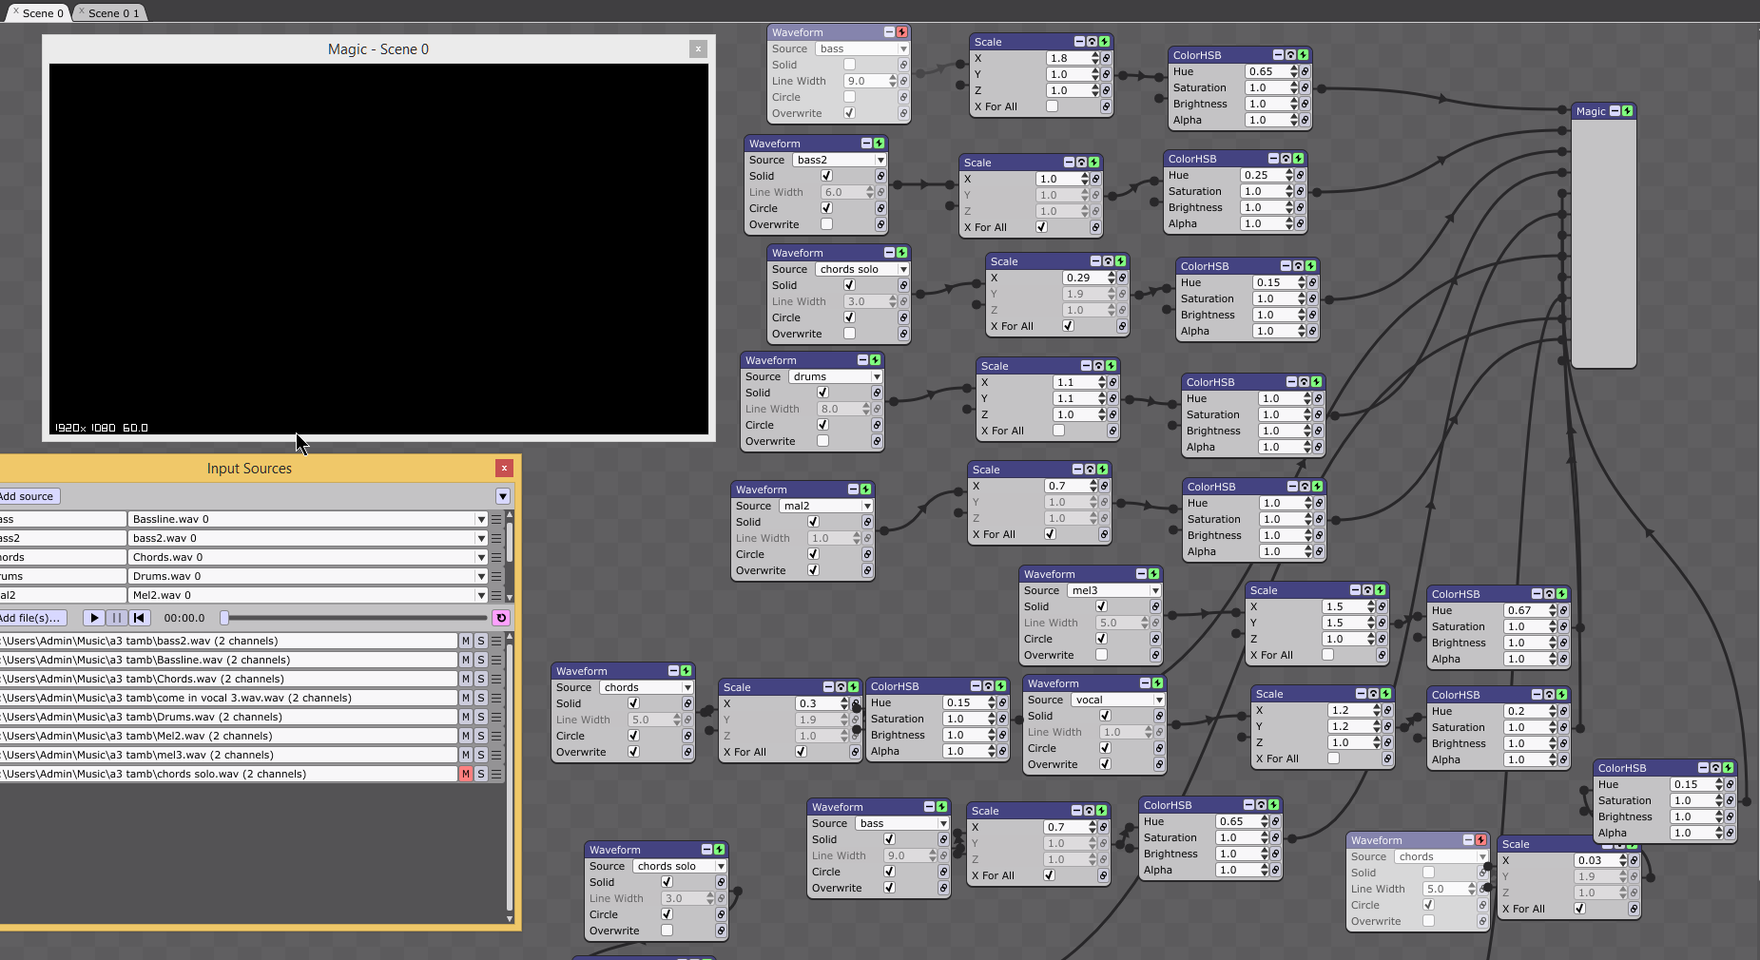Collapse the Magic output node
1760x960 pixels.
tap(1615, 111)
